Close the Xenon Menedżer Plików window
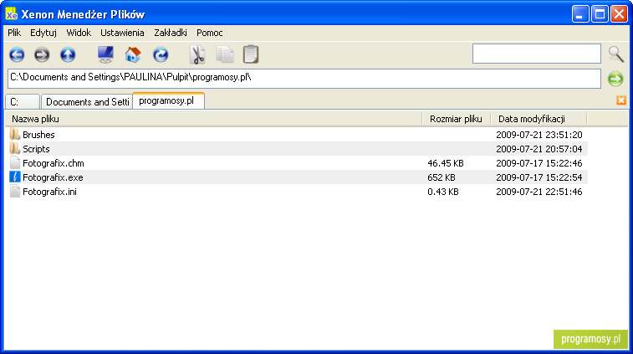 click(619, 14)
